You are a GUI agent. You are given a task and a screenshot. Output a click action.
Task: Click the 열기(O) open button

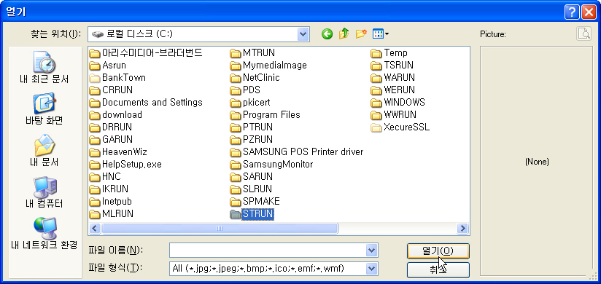pos(438,251)
